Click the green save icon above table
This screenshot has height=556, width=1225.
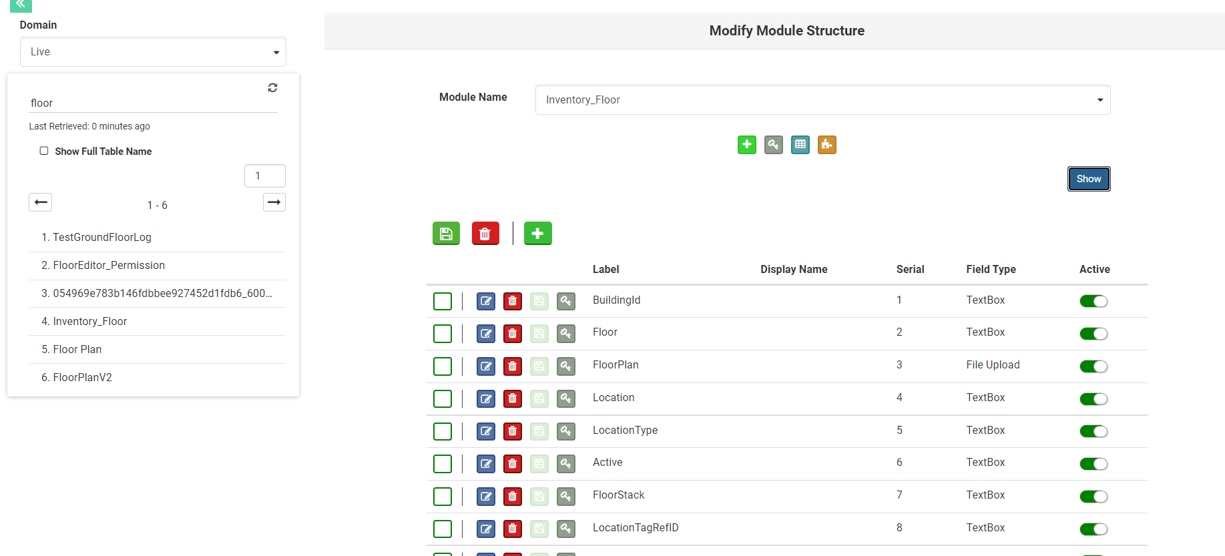coord(446,234)
